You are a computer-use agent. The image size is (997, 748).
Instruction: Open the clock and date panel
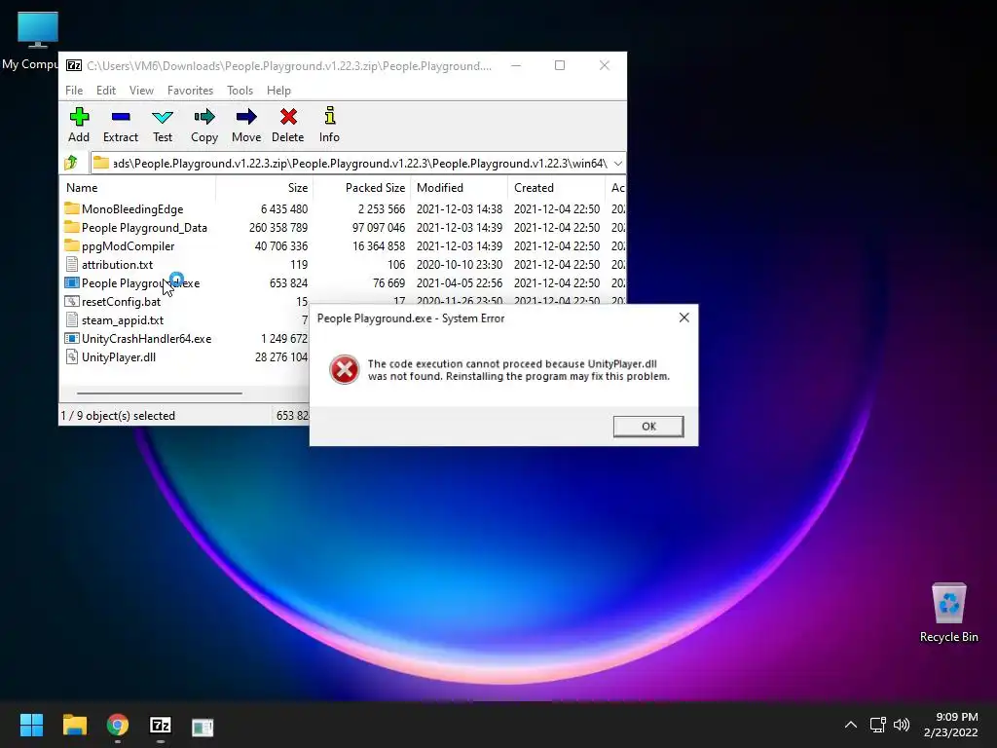click(950, 725)
